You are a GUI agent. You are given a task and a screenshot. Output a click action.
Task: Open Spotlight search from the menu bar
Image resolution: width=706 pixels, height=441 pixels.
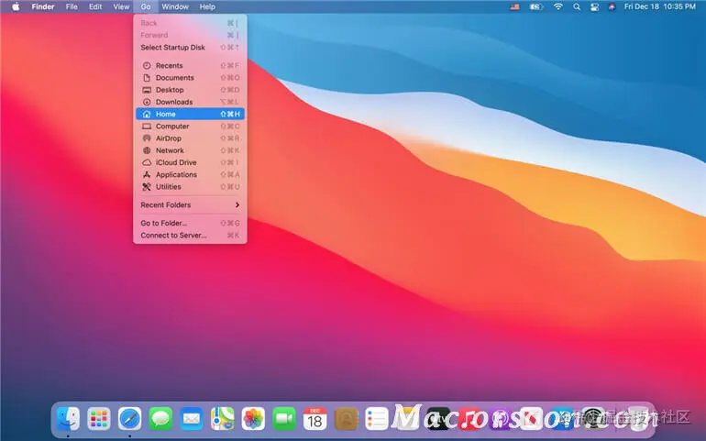point(577,6)
